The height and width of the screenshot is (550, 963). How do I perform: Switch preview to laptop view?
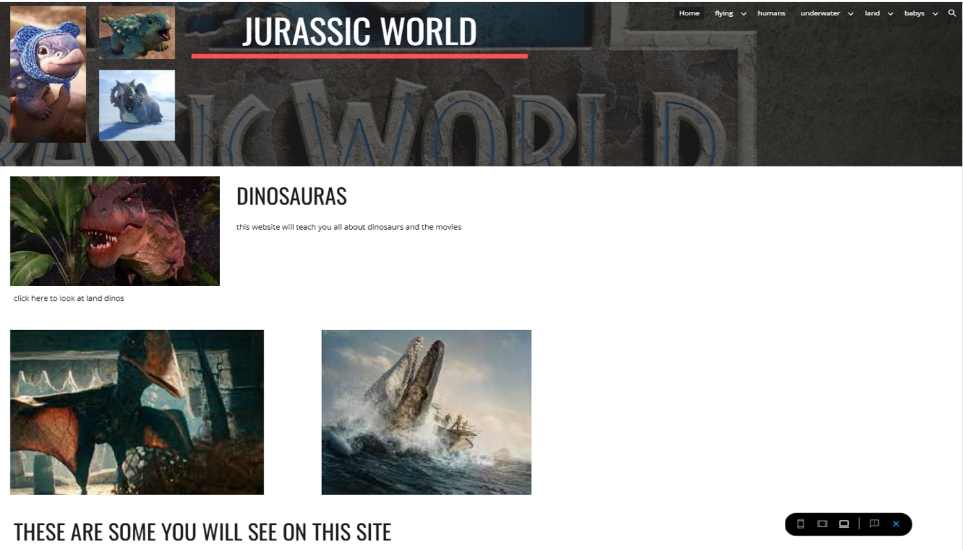pyautogui.click(x=844, y=524)
